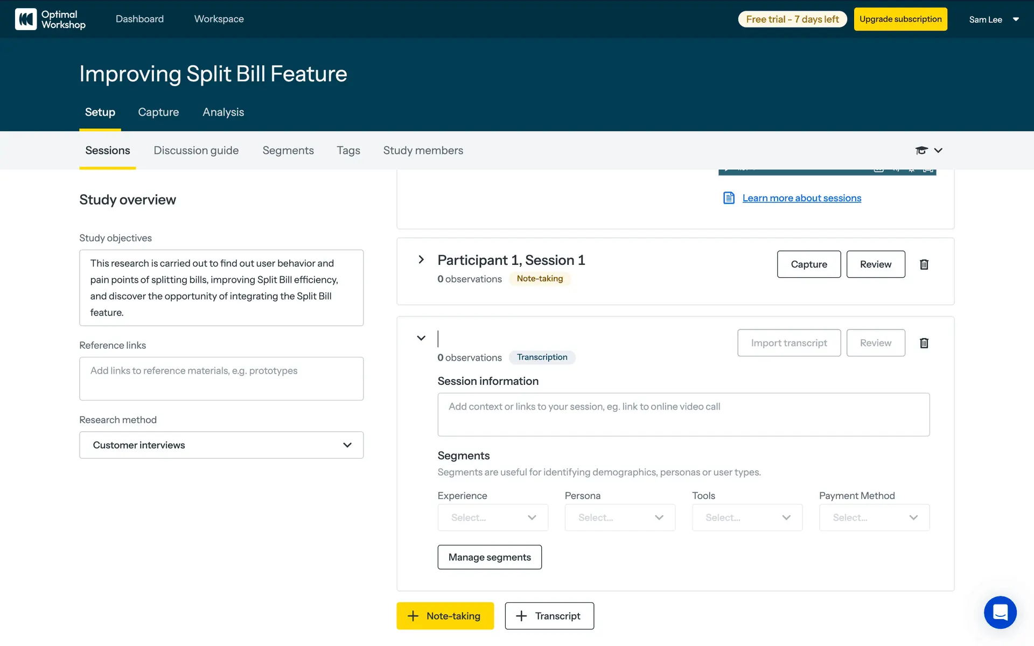The height and width of the screenshot is (646, 1034).
Task: Click the Session information text field
Action: click(x=683, y=415)
